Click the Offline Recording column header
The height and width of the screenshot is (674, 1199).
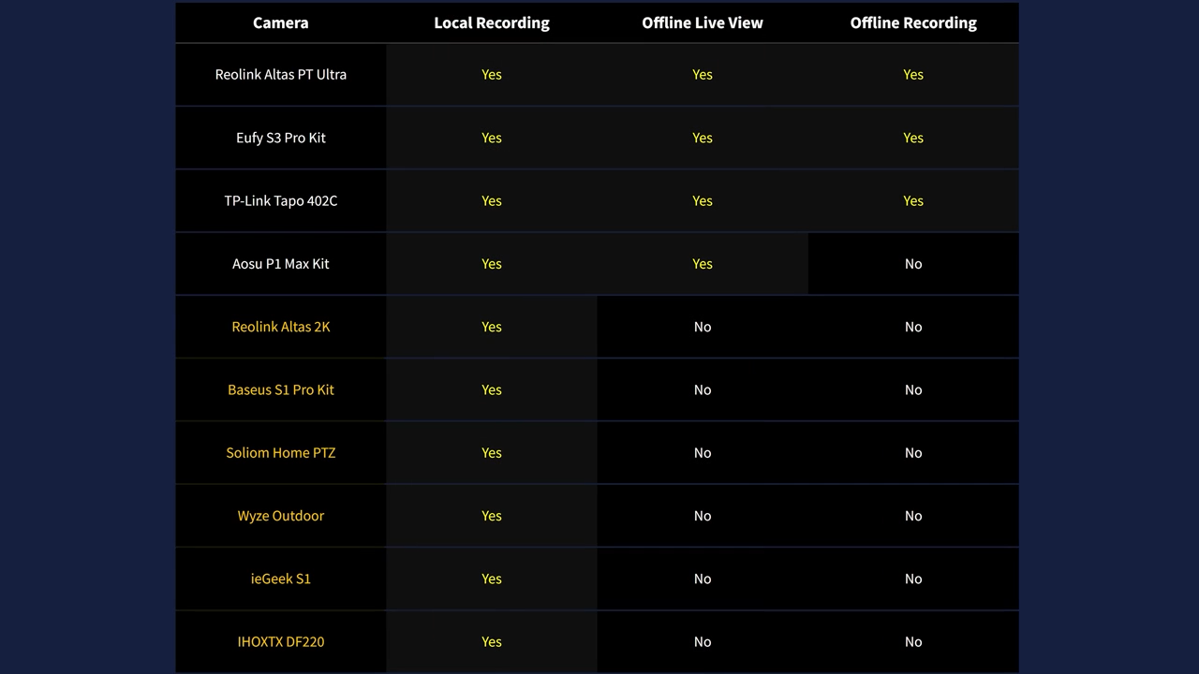pyautogui.click(x=913, y=22)
